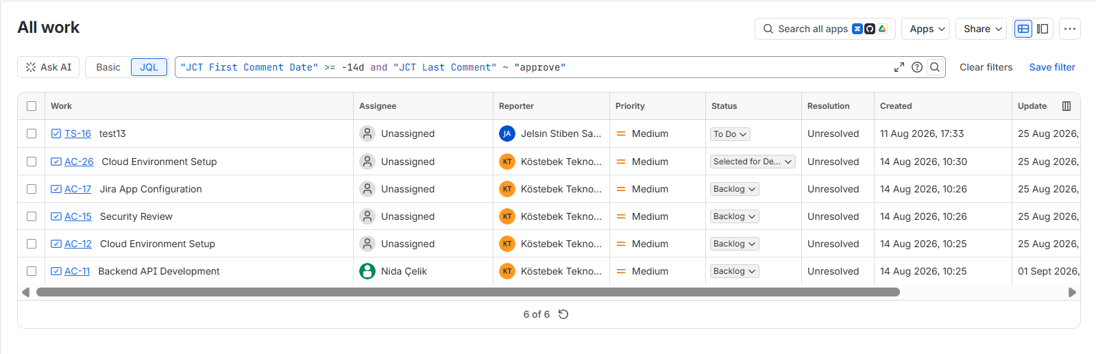
Task: Open the To Do status dropdown for TS-16
Action: (730, 134)
